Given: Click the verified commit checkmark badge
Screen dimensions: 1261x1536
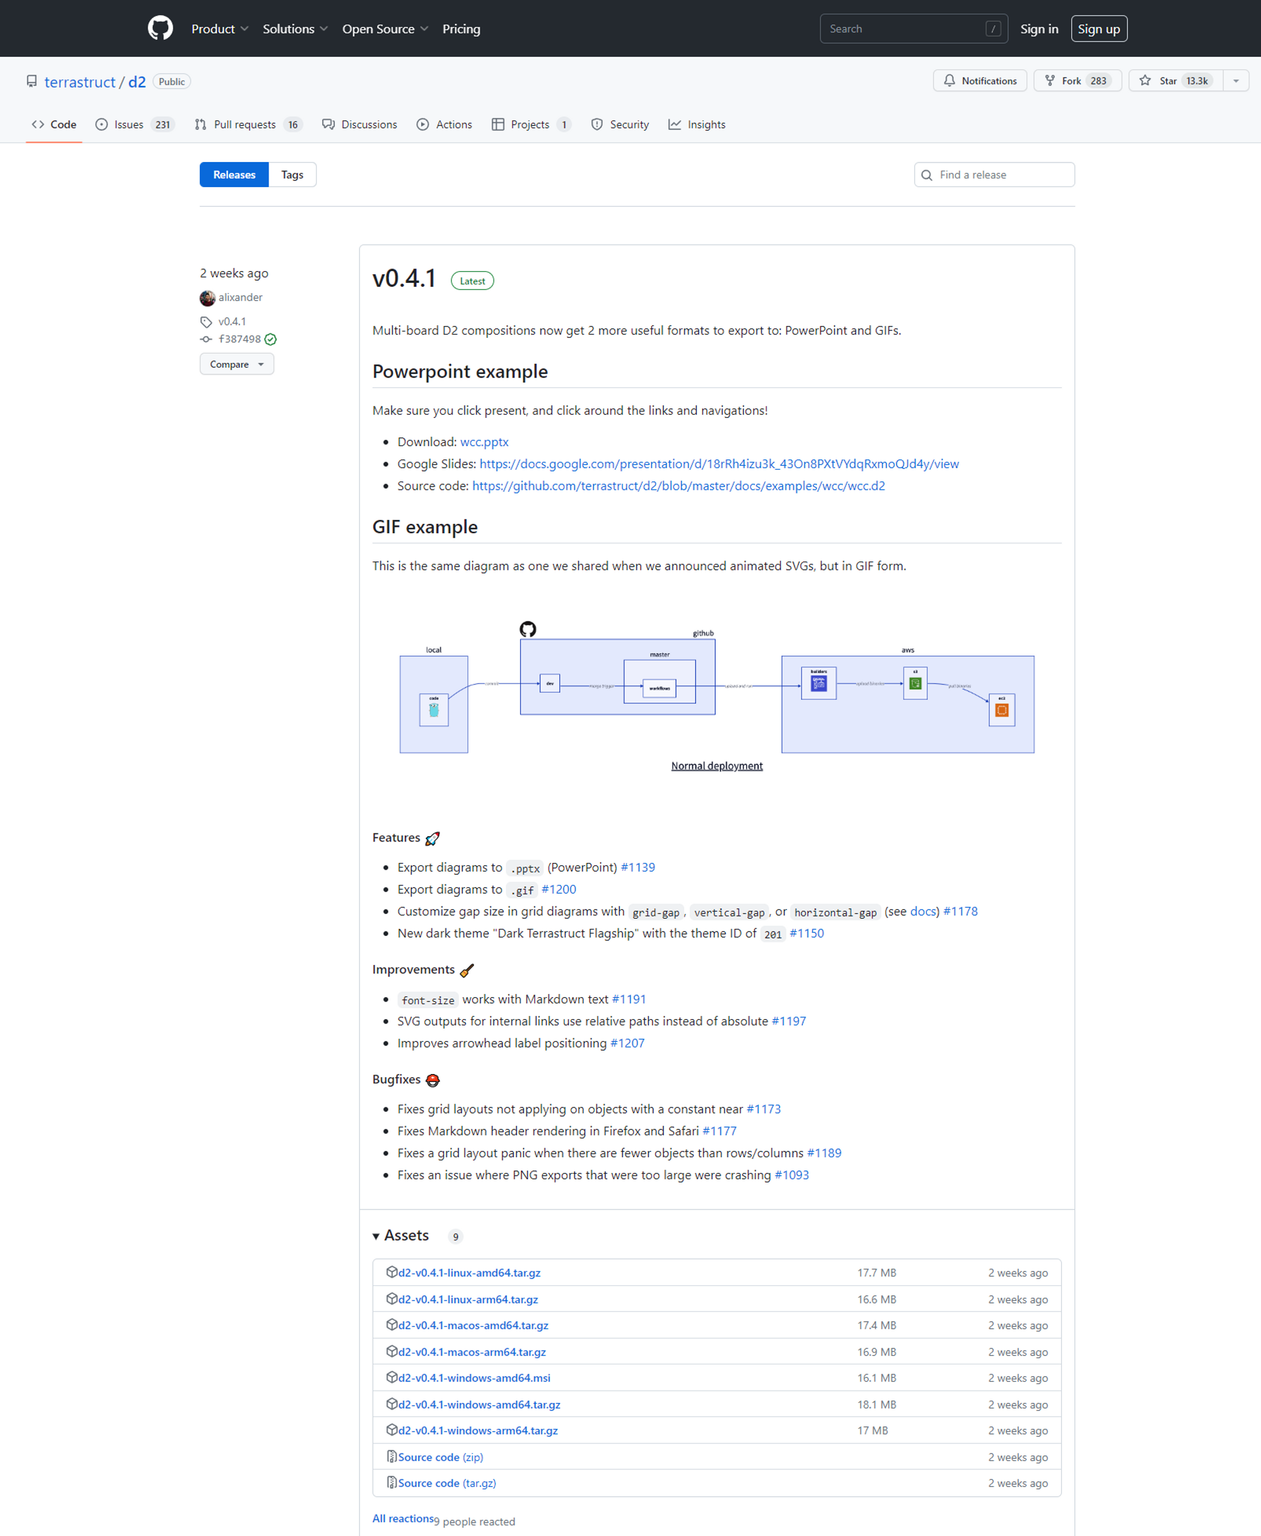Looking at the screenshot, I should 270,339.
